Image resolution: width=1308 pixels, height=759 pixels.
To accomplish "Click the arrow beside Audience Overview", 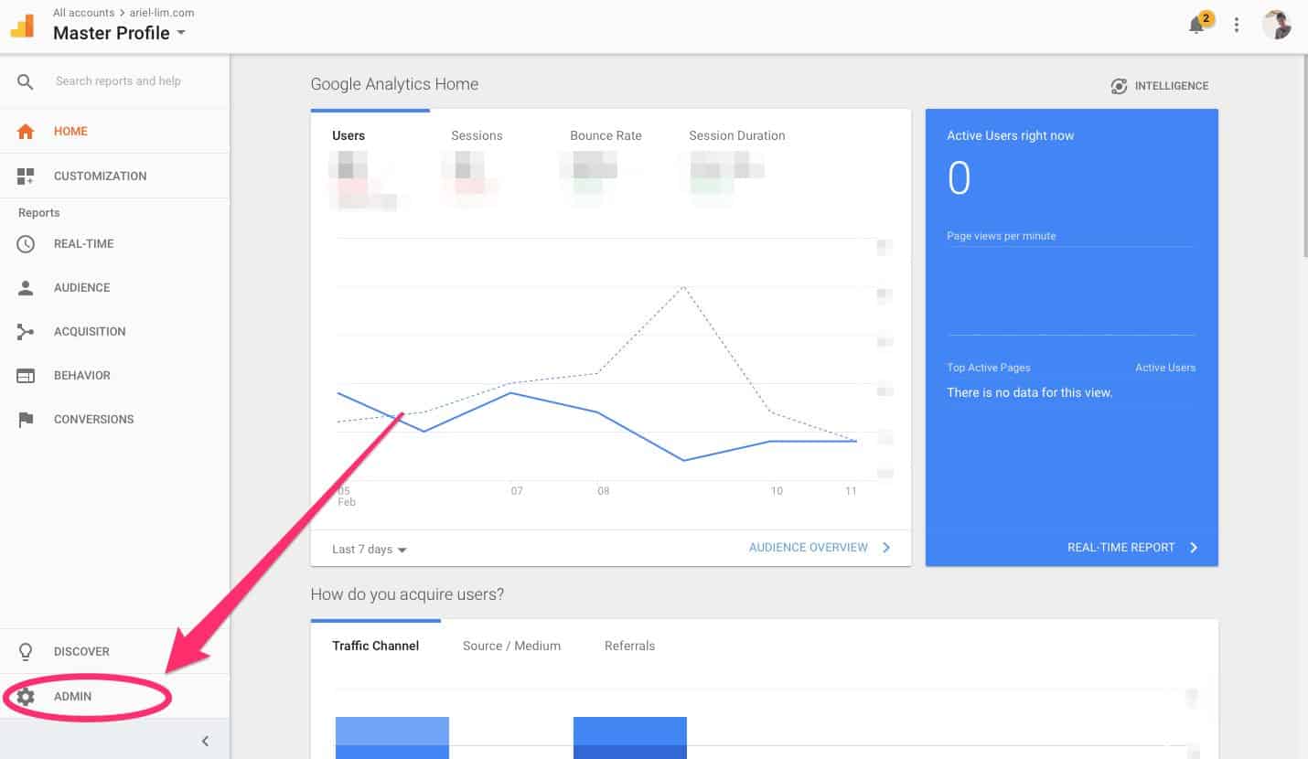I will (886, 548).
